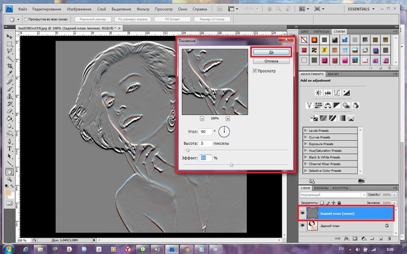Select the Rectangular Marquee tool
This screenshot has height=254, width=407.
9,44
